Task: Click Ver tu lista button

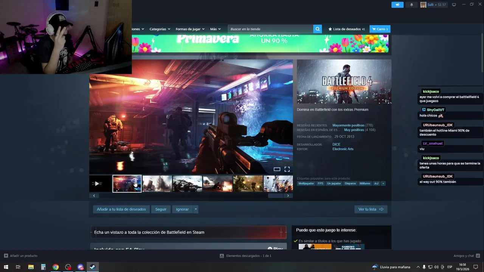Action: pos(371,209)
